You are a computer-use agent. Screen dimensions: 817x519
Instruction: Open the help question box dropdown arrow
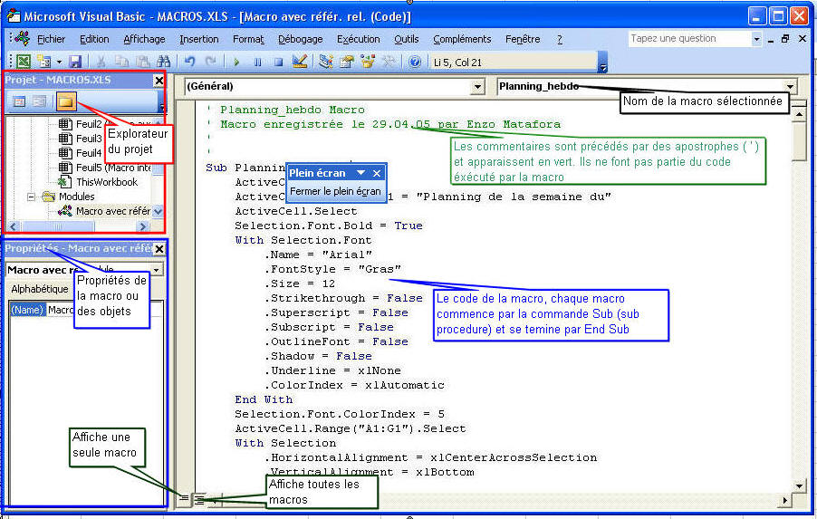point(756,39)
